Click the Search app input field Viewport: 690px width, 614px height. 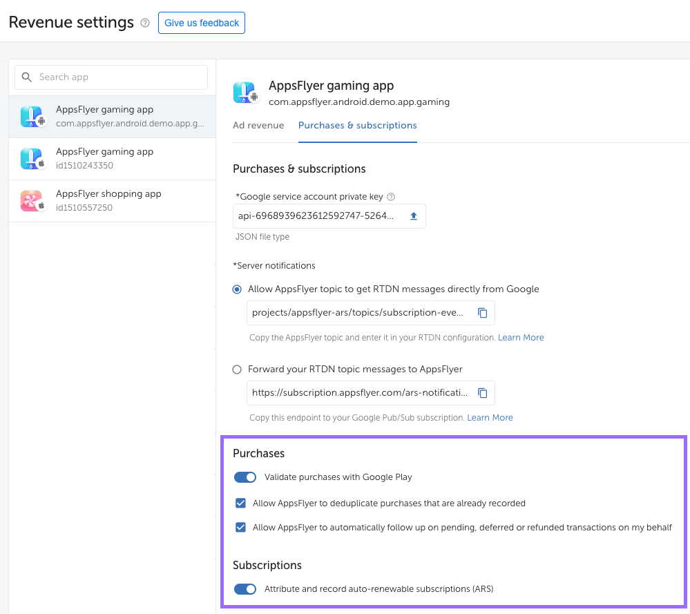point(111,77)
